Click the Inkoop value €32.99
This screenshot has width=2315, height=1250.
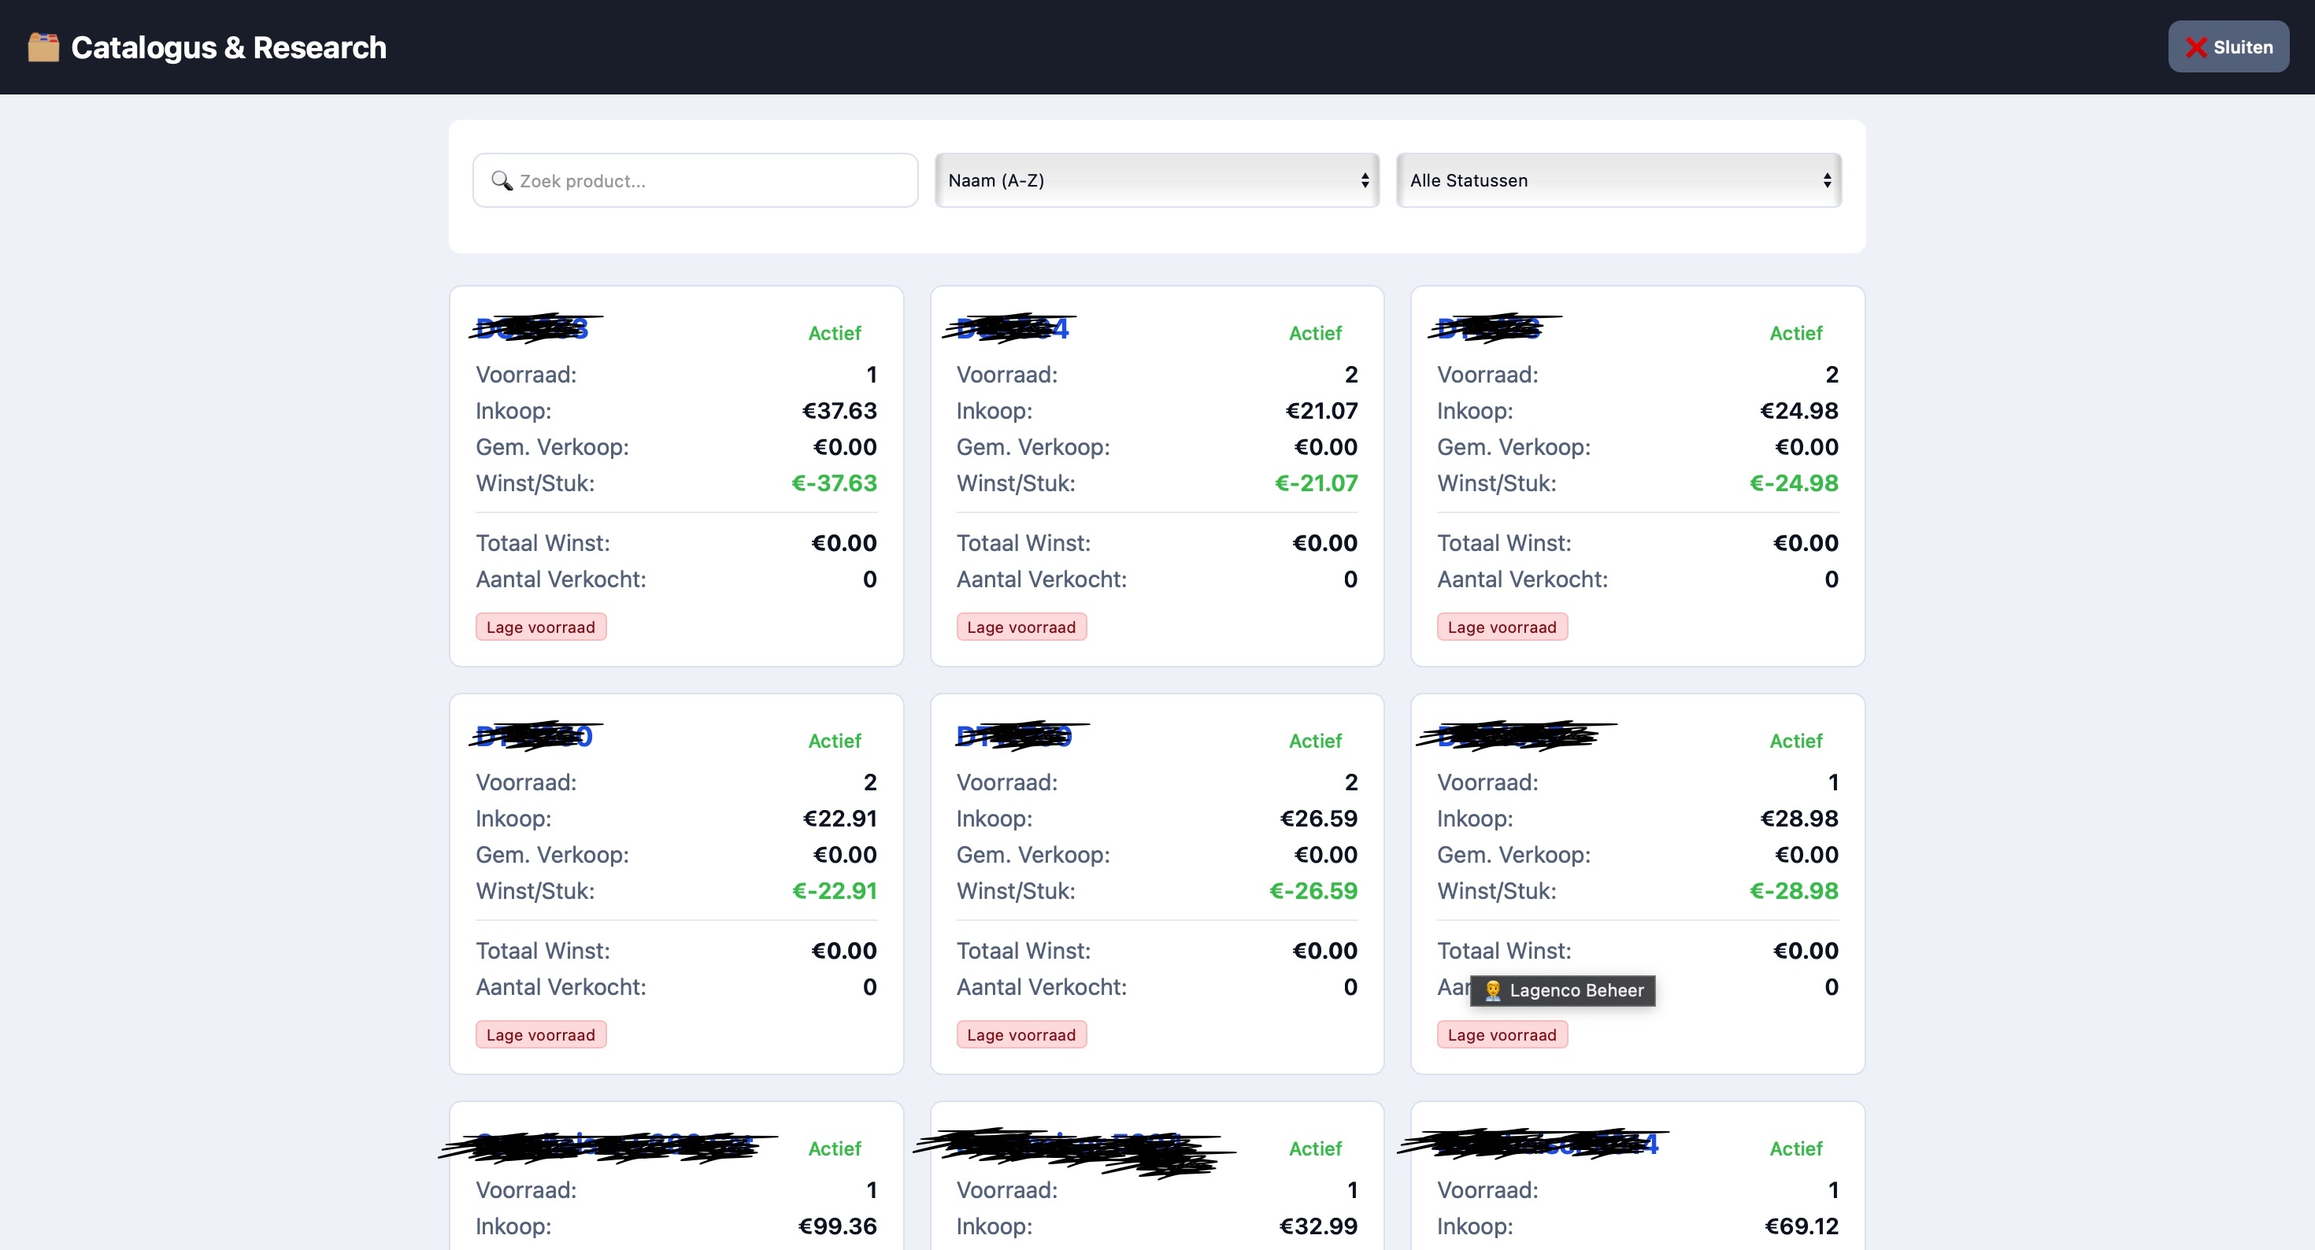[x=1318, y=1226]
